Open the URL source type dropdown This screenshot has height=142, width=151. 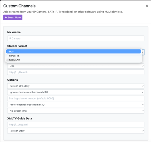[x=76, y=66]
